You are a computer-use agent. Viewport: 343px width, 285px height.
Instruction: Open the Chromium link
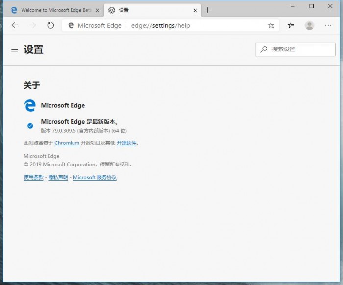coord(67,143)
